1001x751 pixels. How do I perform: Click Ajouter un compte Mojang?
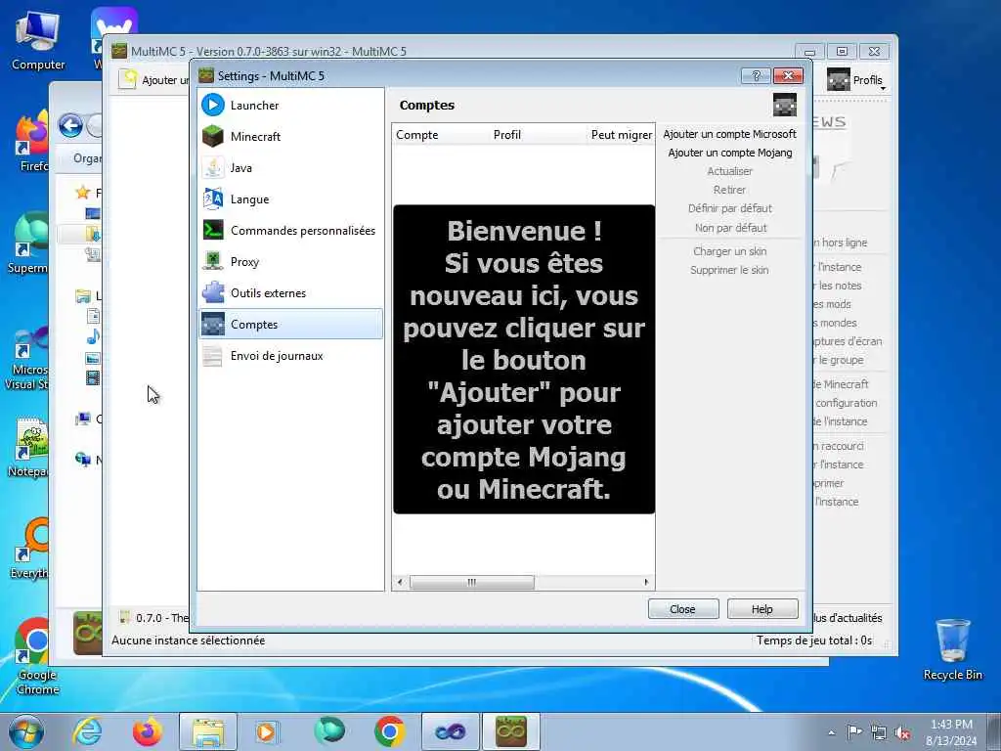pyautogui.click(x=729, y=153)
